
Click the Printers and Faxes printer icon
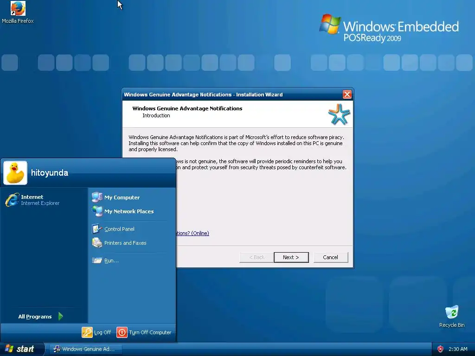[x=97, y=243]
